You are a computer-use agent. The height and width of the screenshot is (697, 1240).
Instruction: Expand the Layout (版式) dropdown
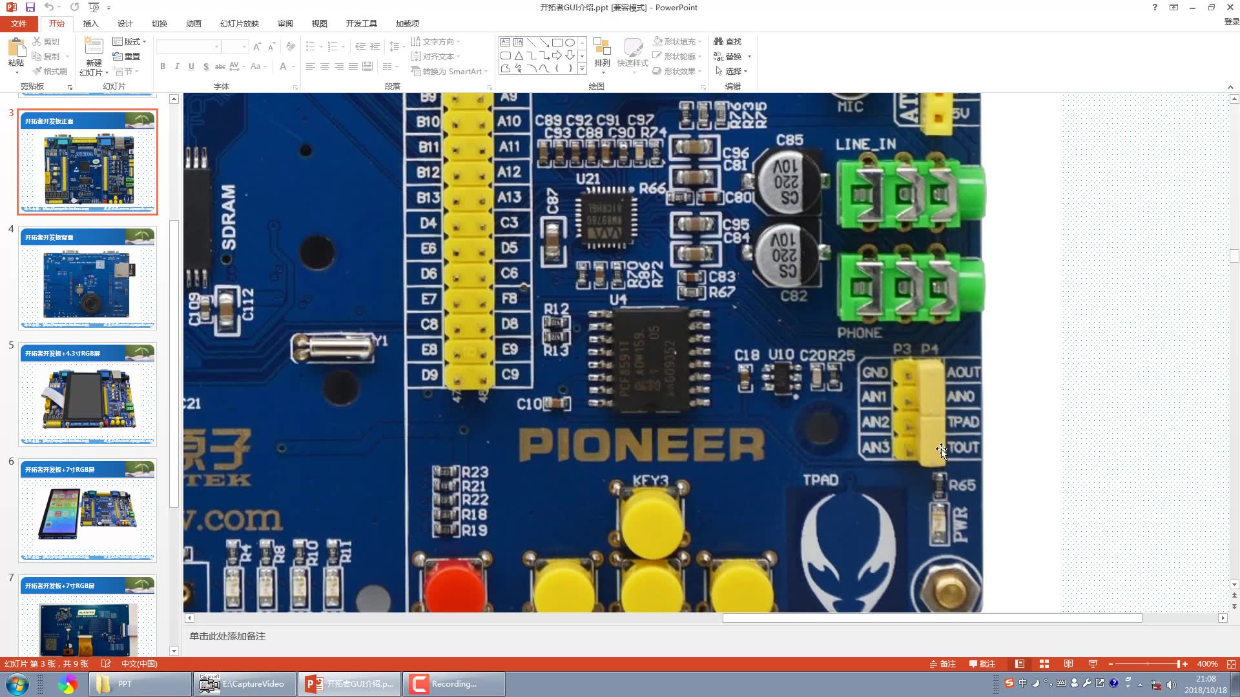click(130, 41)
